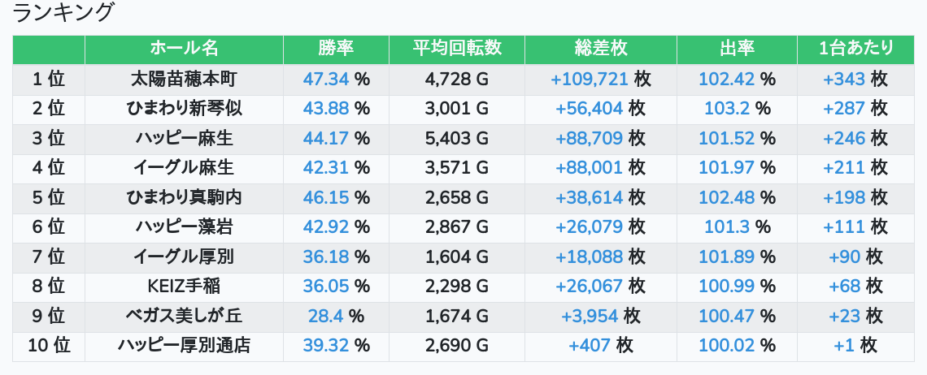Viewport: 927px width, 375px height.
Task: Open the ハッピー厚別通店 hall entry
Action: point(184,346)
